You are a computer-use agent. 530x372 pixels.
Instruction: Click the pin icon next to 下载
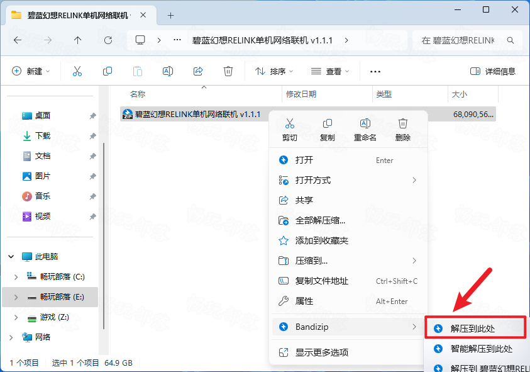pyautogui.click(x=92, y=136)
